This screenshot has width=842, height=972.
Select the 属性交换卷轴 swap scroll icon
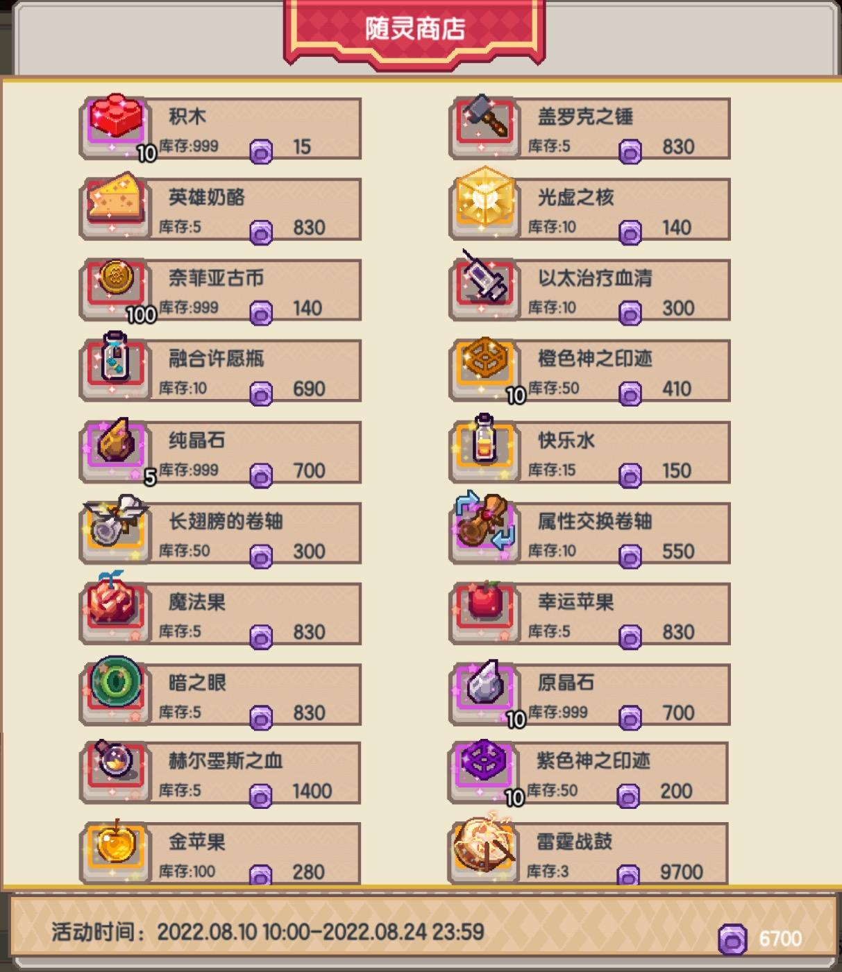tap(485, 522)
